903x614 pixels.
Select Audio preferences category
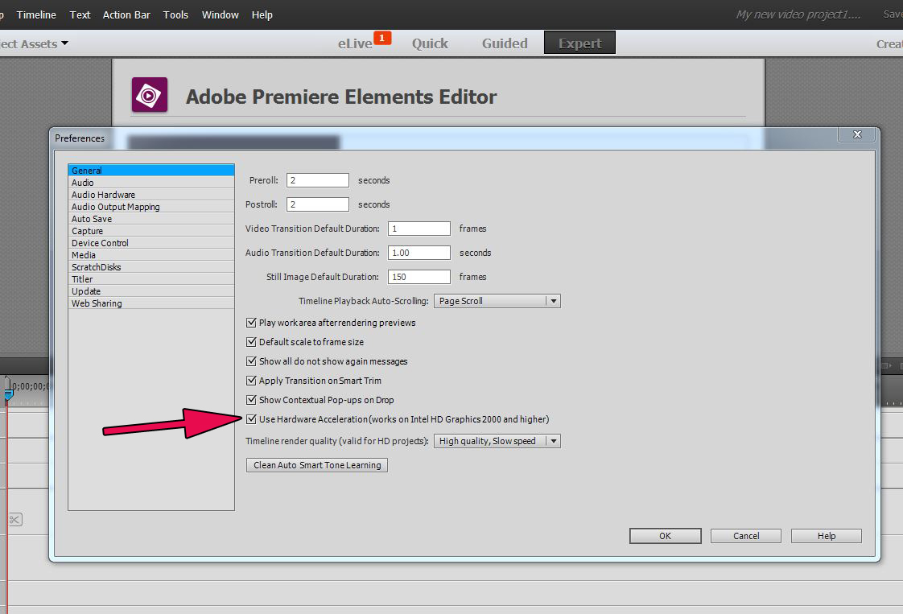click(150, 183)
